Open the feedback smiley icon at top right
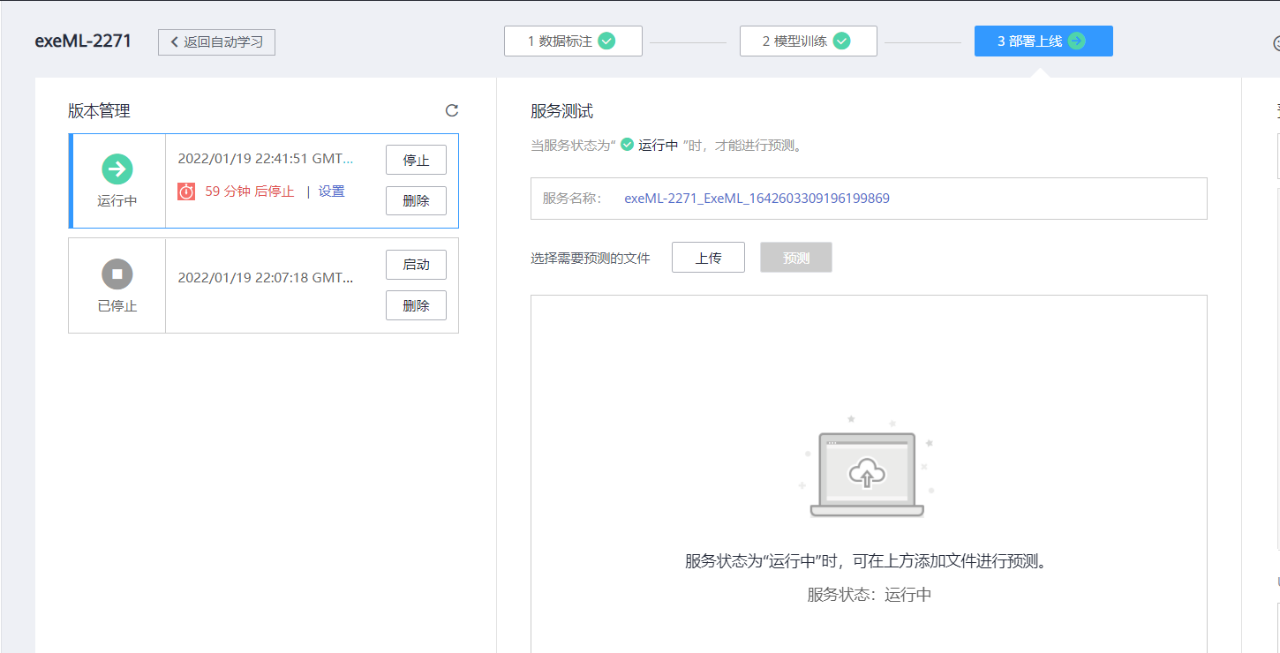1280x653 pixels. [1275, 41]
